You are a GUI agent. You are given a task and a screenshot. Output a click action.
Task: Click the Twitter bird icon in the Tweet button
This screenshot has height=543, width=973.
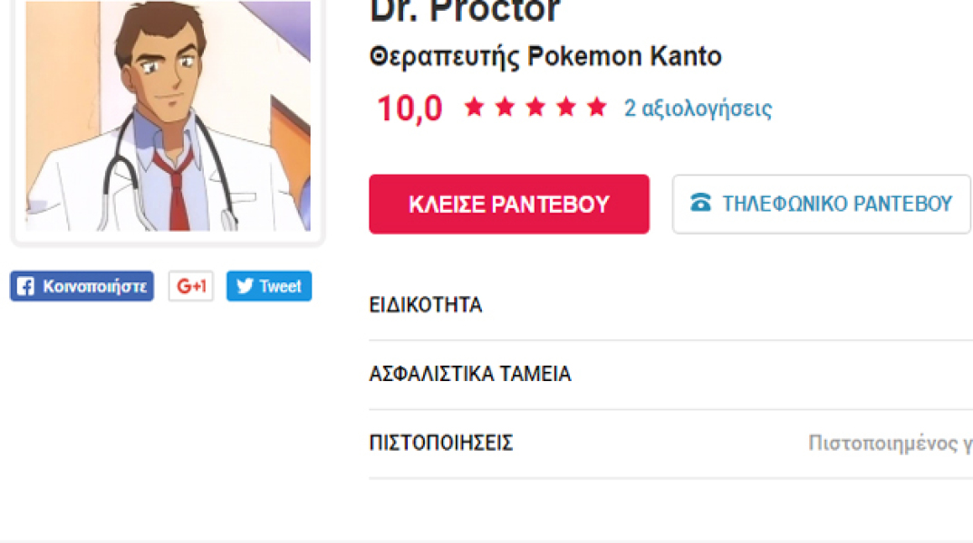tap(245, 287)
